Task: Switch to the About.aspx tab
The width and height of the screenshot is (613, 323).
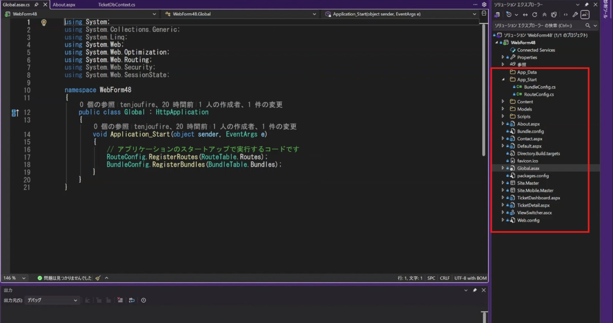Action: pos(63,4)
